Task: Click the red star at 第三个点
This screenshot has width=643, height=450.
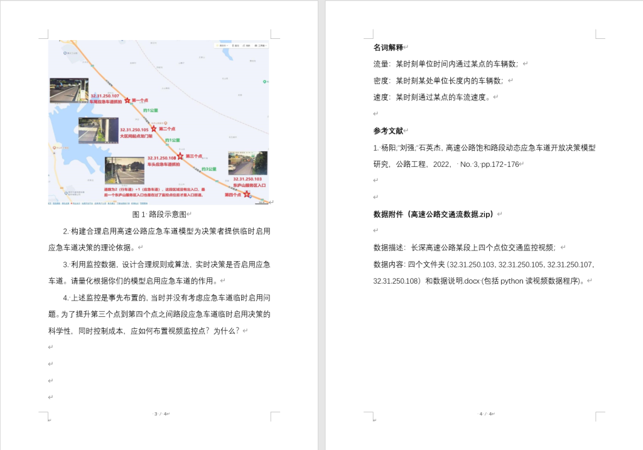Action: [x=180, y=156]
